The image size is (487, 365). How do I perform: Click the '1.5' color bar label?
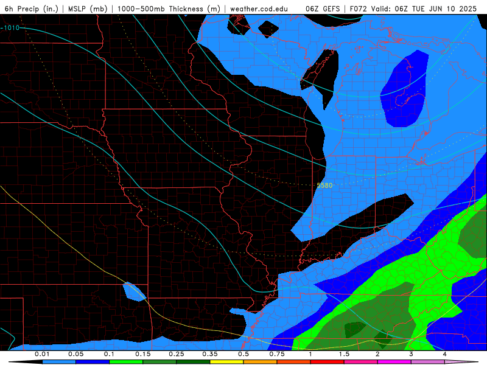(x=344, y=354)
